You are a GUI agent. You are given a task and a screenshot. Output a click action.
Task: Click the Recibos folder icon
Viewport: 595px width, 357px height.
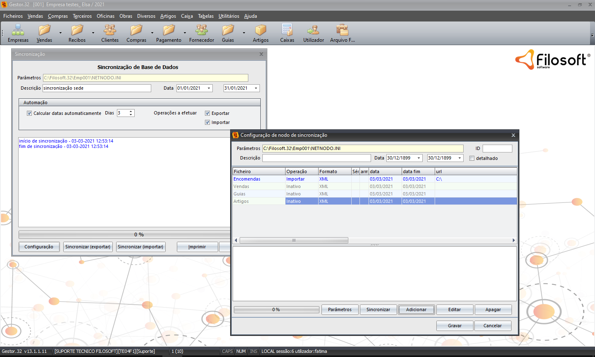77,31
